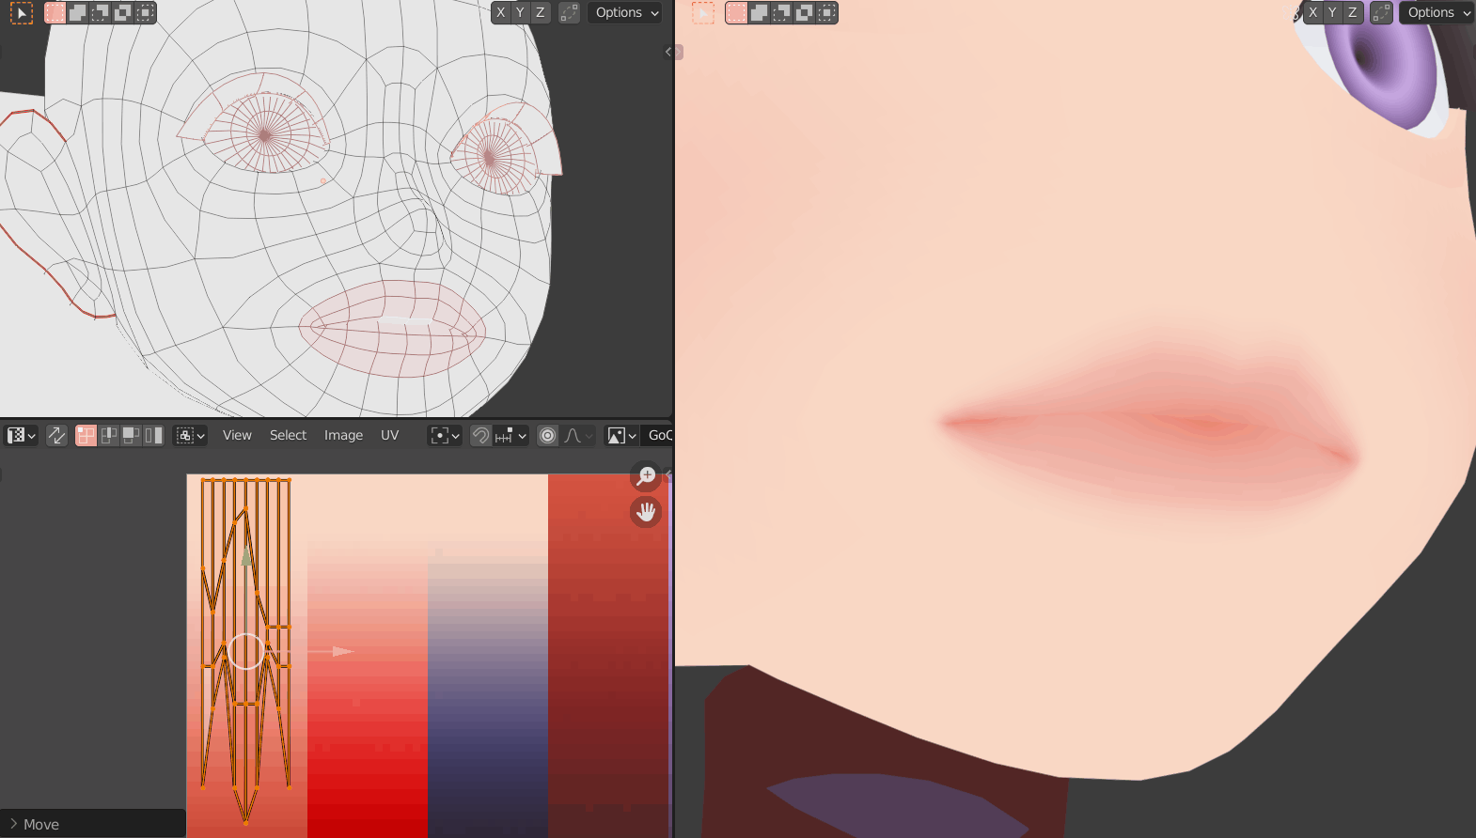
Task: Open Options dropdown in right viewport
Action: click(1437, 13)
